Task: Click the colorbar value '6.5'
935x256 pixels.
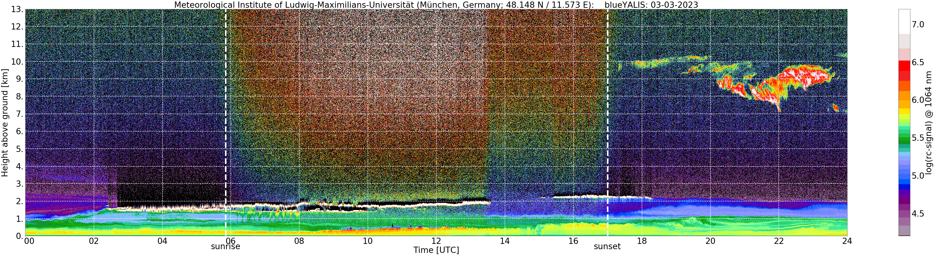Action: pos(918,62)
